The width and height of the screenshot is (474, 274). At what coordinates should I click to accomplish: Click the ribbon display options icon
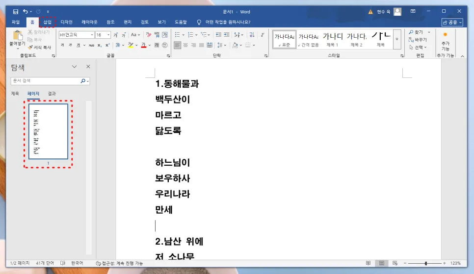tap(413, 11)
